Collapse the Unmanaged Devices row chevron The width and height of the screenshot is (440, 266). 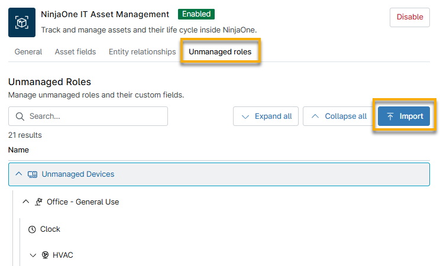(19, 174)
